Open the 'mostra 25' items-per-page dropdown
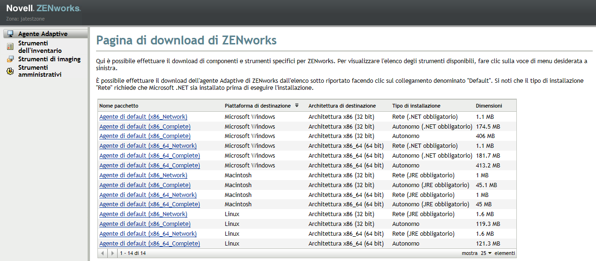This screenshot has width=596, height=261. pos(486,253)
